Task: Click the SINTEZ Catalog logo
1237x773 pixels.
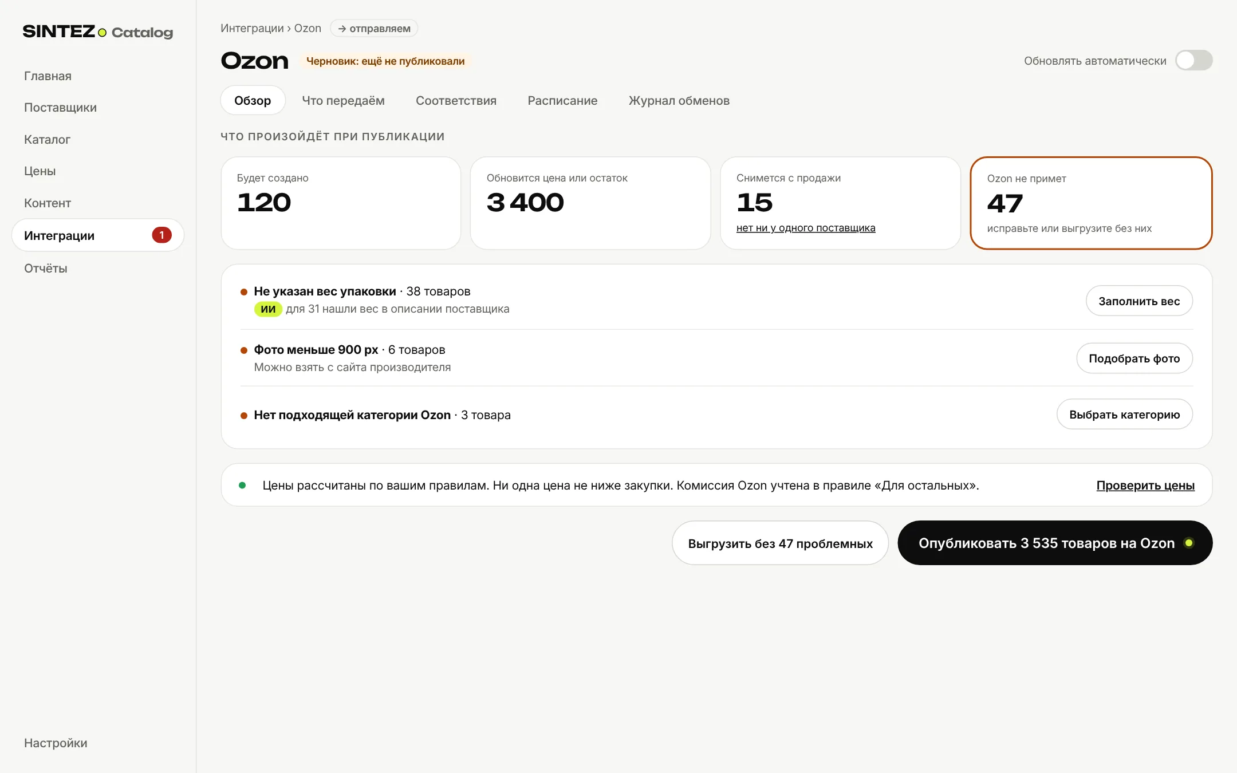Action: click(97, 31)
